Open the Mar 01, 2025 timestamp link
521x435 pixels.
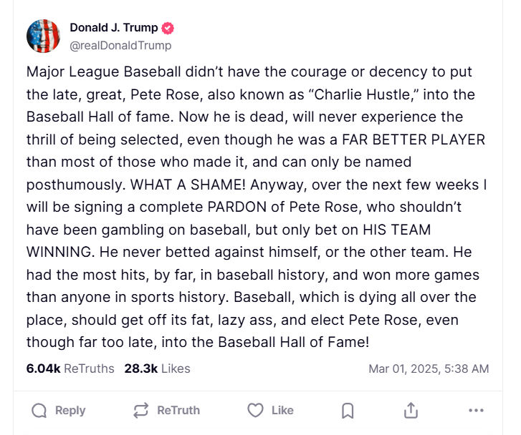click(x=429, y=368)
